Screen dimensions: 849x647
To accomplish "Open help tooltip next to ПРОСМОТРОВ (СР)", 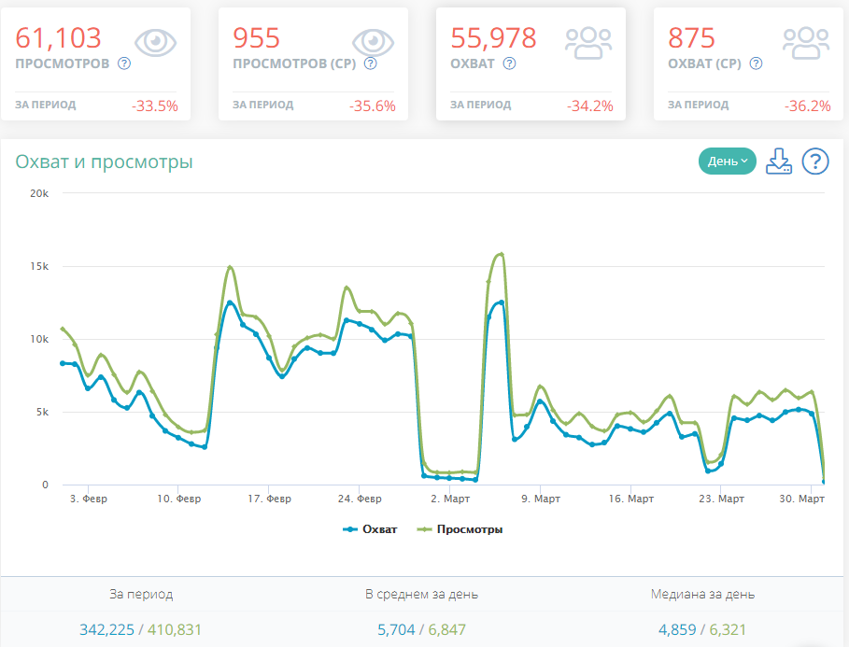I will [x=371, y=63].
